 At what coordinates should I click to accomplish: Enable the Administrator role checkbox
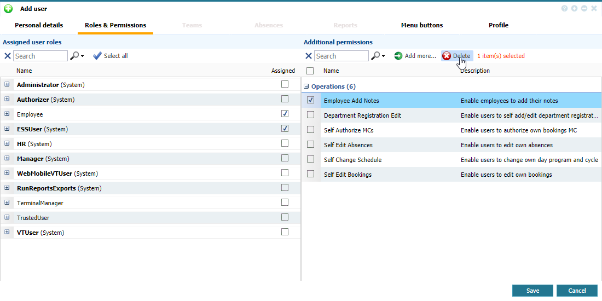[285, 84]
